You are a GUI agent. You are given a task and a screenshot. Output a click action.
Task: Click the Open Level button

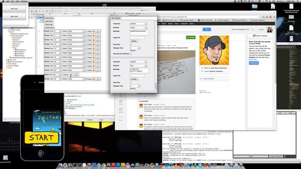click(14, 16)
